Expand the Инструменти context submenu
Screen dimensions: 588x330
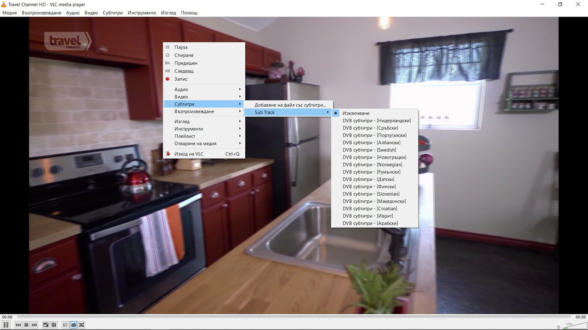click(204, 129)
